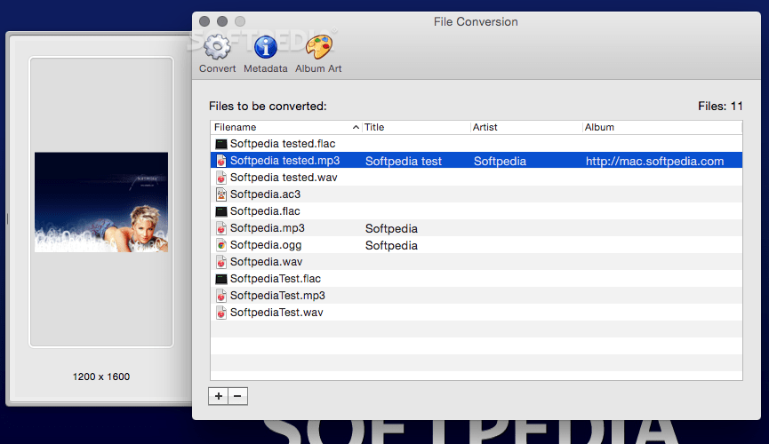769x444 pixels.
Task: Click the file icon beside SoftpediaTest.flac
Action: 221,279
